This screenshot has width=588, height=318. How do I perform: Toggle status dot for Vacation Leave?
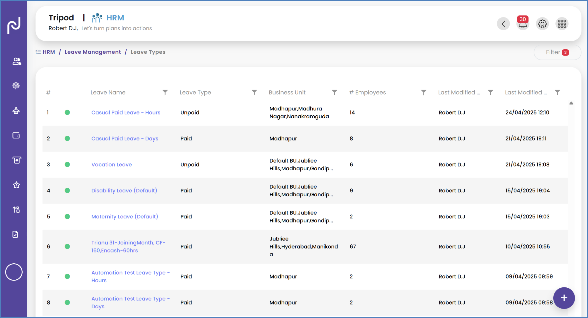click(67, 165)
